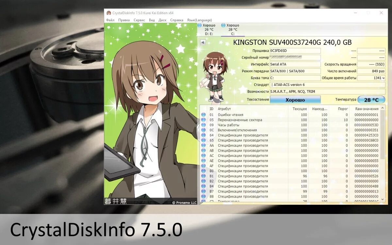This screenshot has height=245, width=392.
Task: Click status icon of attribute B2
Action: [x=204, y=181]
